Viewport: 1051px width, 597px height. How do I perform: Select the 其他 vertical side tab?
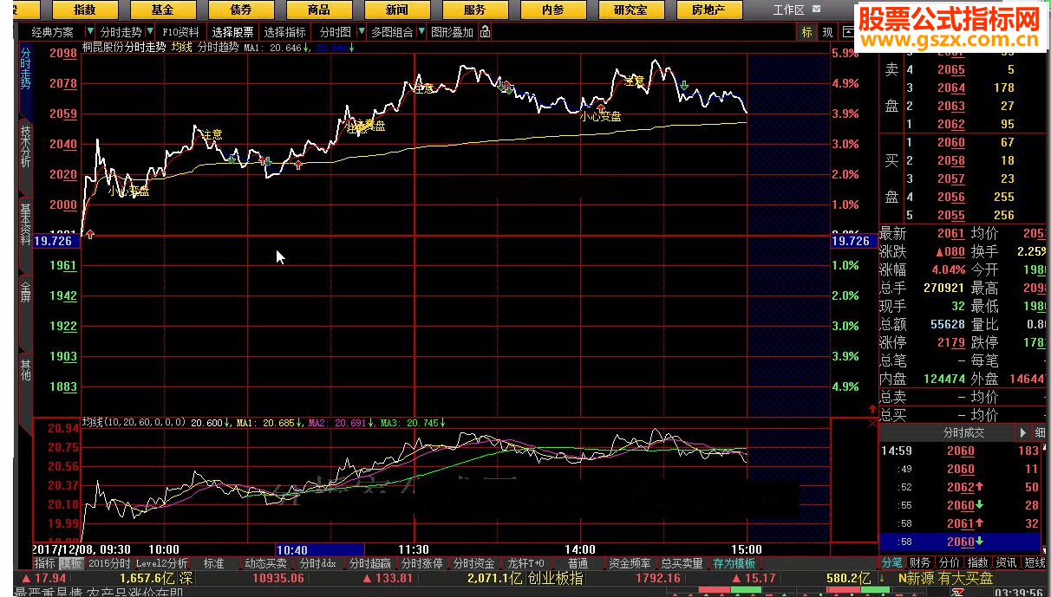(x=25, y=369)
